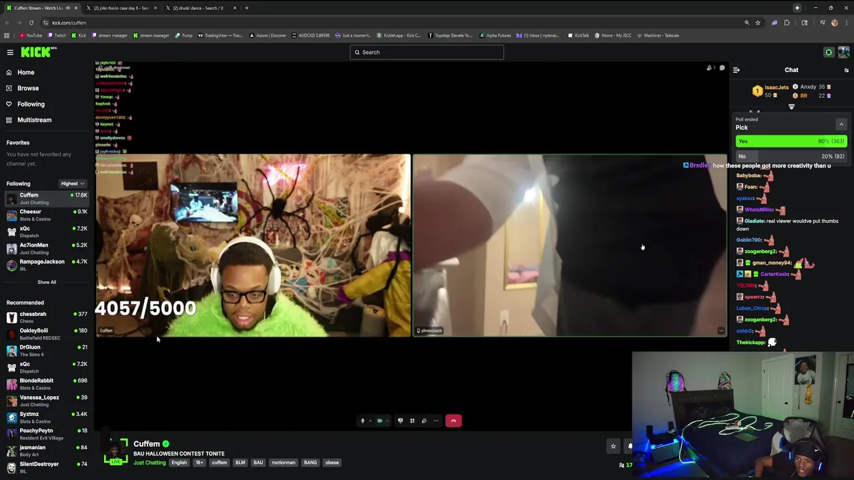The image size is (854, 480).
Task: Click the BAU tag
Action: pos(258,463)
